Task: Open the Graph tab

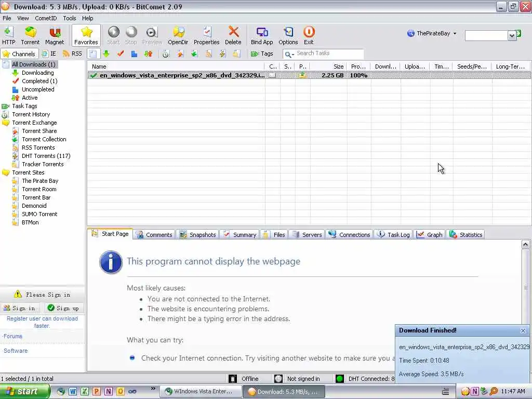Action: [429, 234]
